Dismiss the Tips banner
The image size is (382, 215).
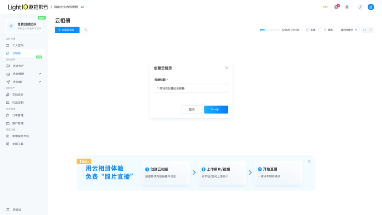pyautogui.click(x=309, y=161)
